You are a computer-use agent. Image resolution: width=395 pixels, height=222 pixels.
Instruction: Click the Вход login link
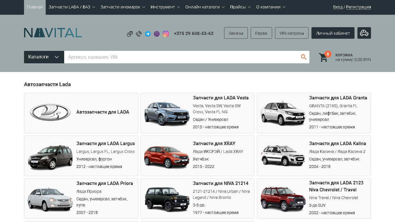pyautogui.click(x=338, y=7)
